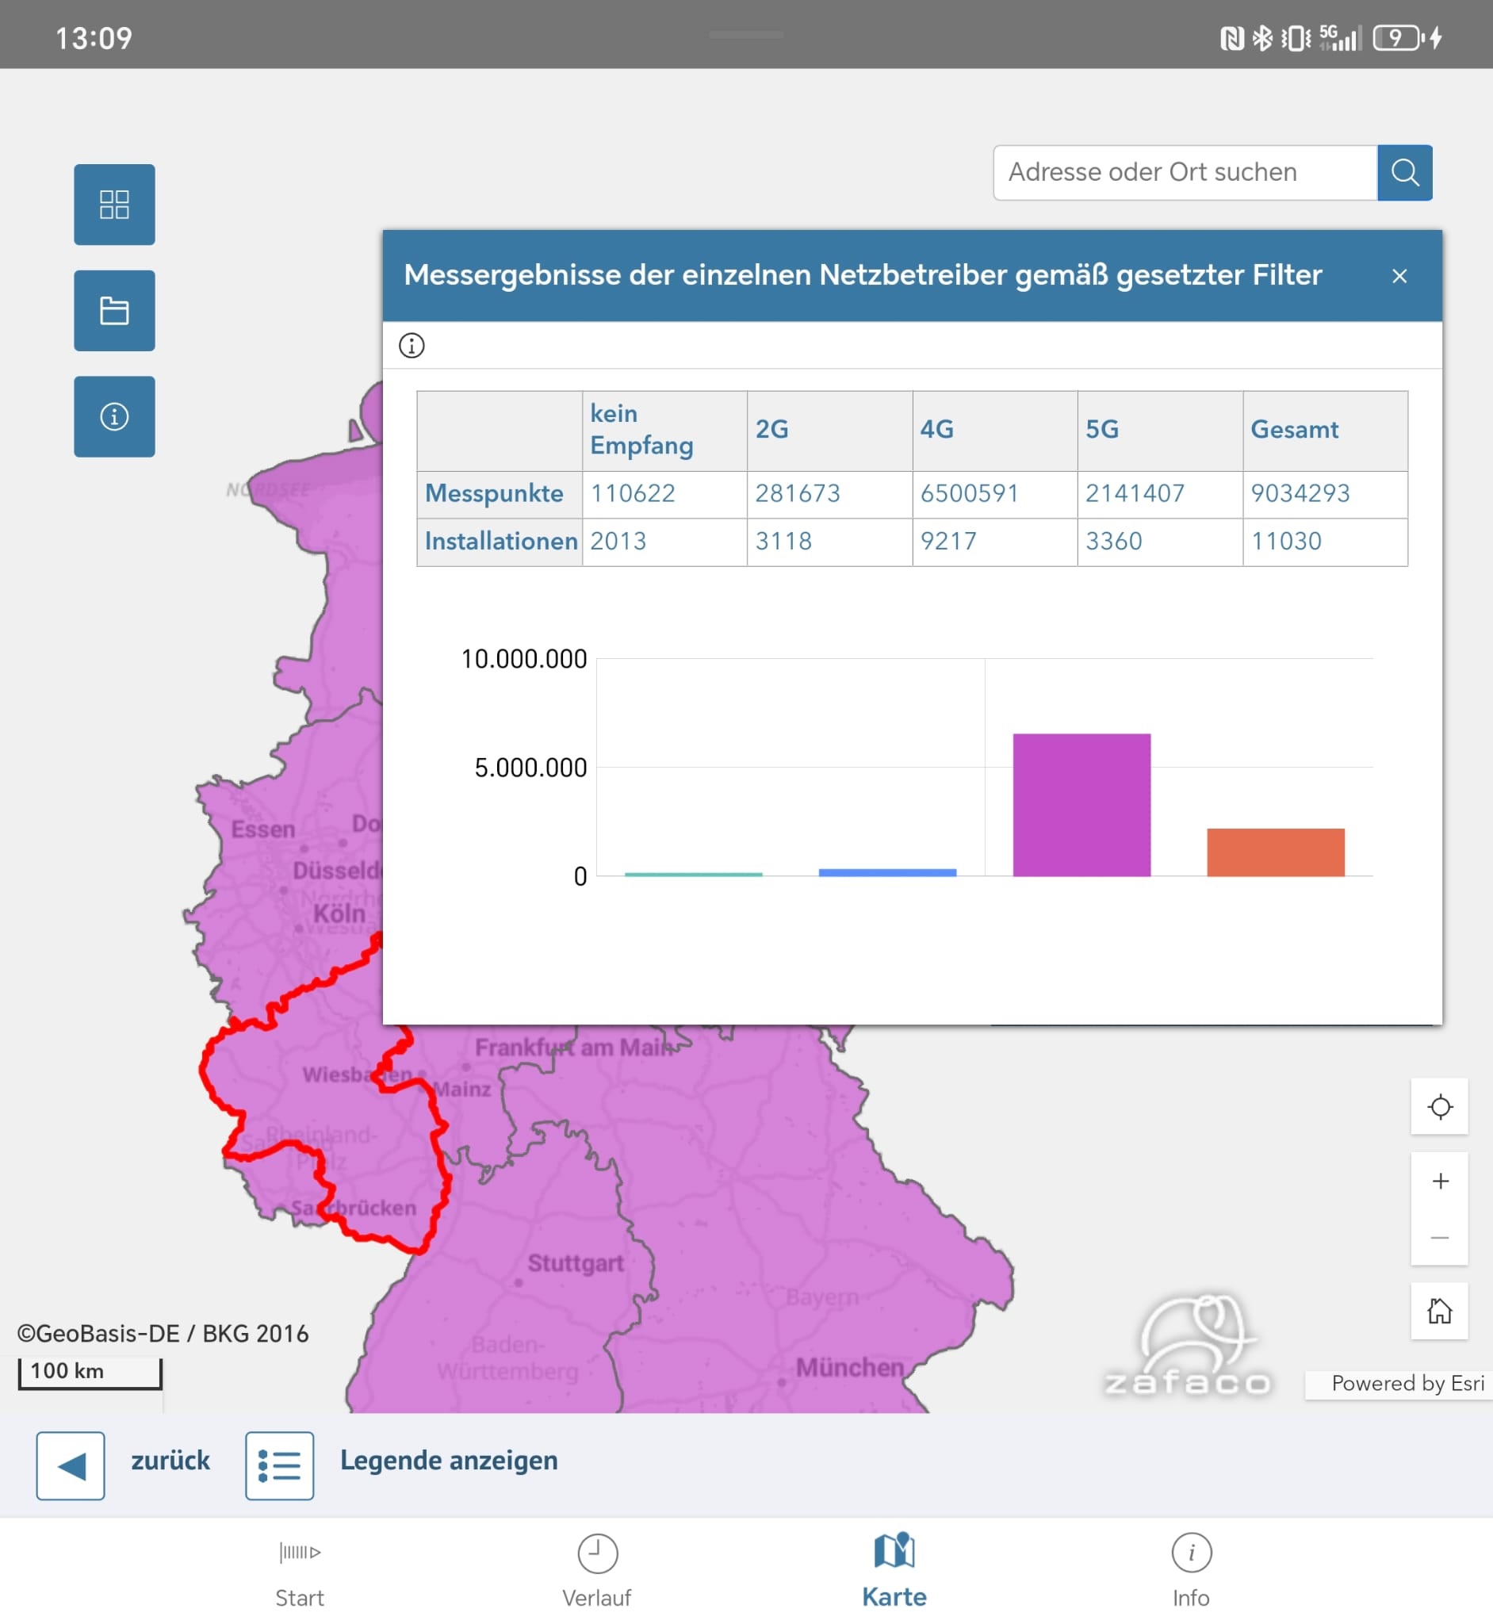Zoom in on the map
Image resolution: width=1493 pixels, height=1624 pixels.
tap(1440, 1182)
